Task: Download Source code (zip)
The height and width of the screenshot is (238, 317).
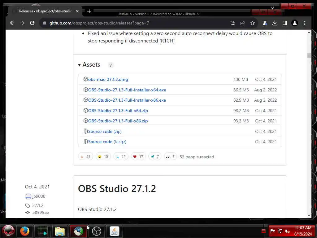Action: pyautogui.click(x=105, y=131)
